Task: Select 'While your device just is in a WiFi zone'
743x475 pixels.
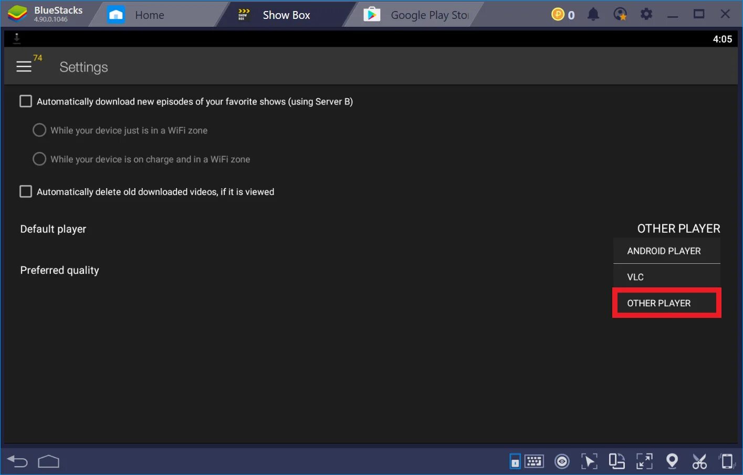Action: tap(39, 130)
